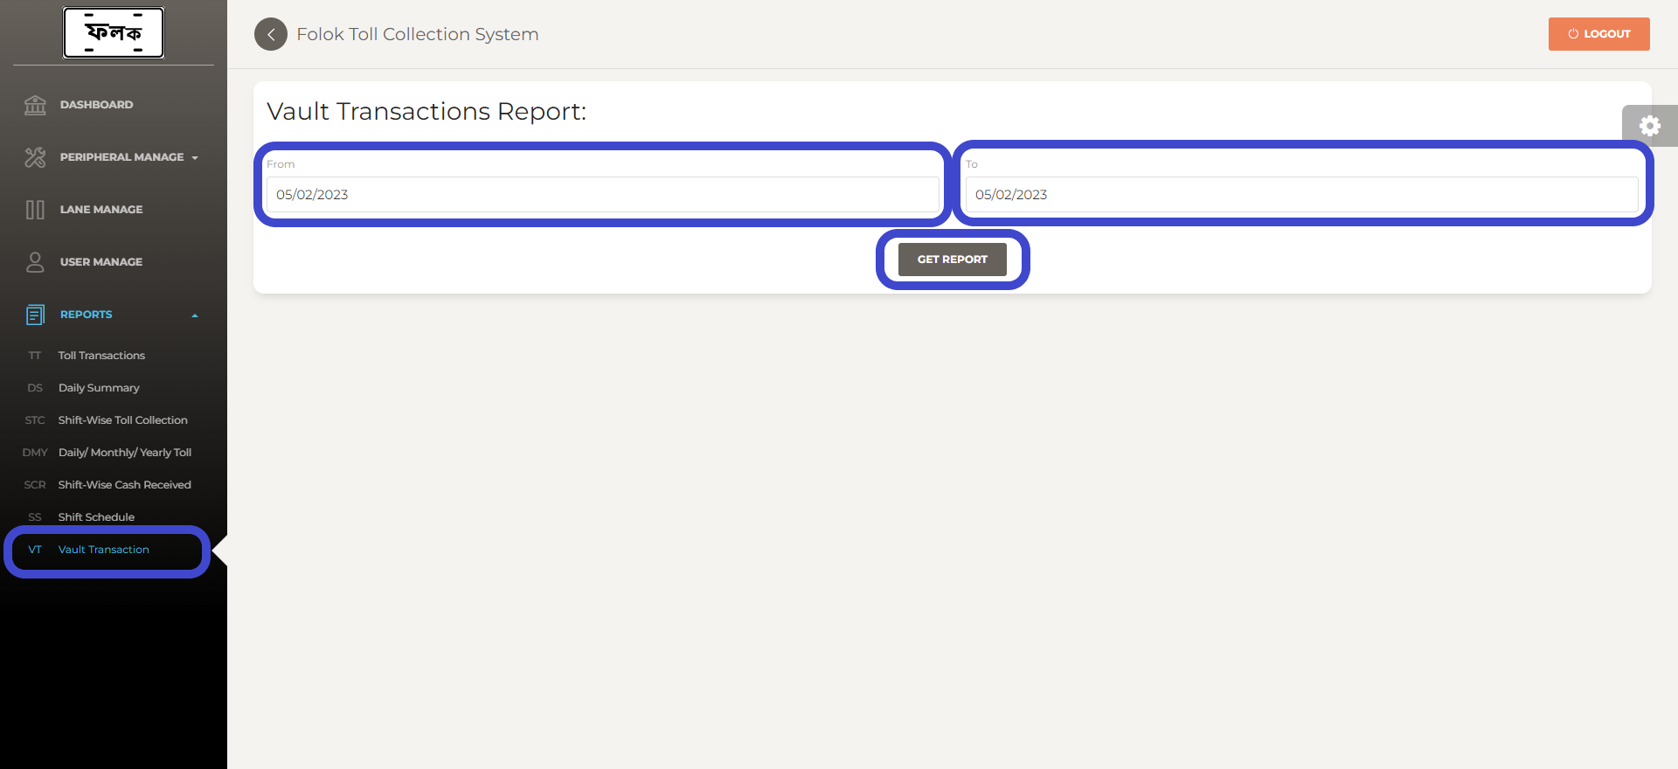Open Shift-Wise Toll Collection report
This screenshot has width=1678, height=769.
click(122, 420)
